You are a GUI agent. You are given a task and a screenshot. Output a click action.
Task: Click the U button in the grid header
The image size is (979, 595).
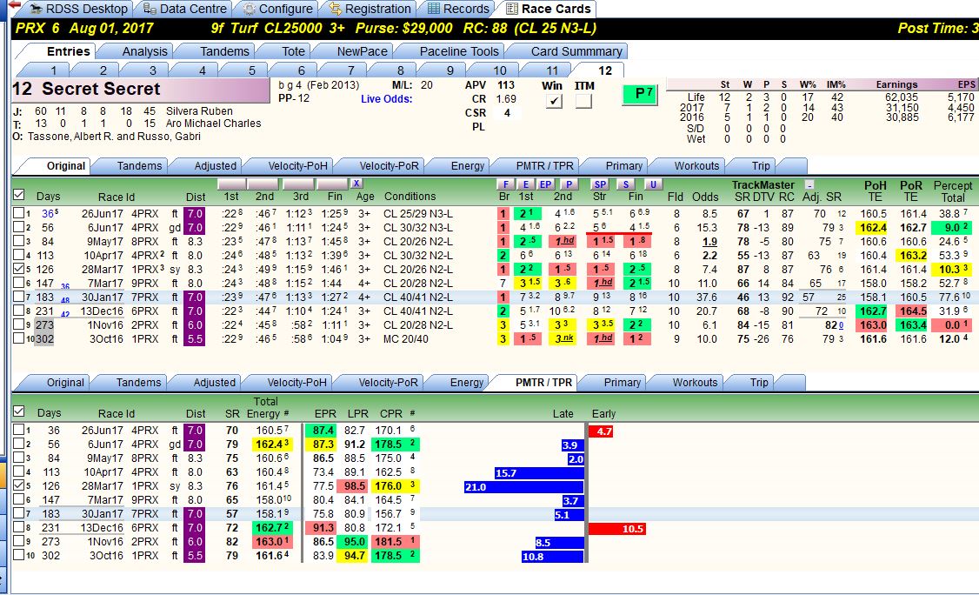(x=652, y=184)
